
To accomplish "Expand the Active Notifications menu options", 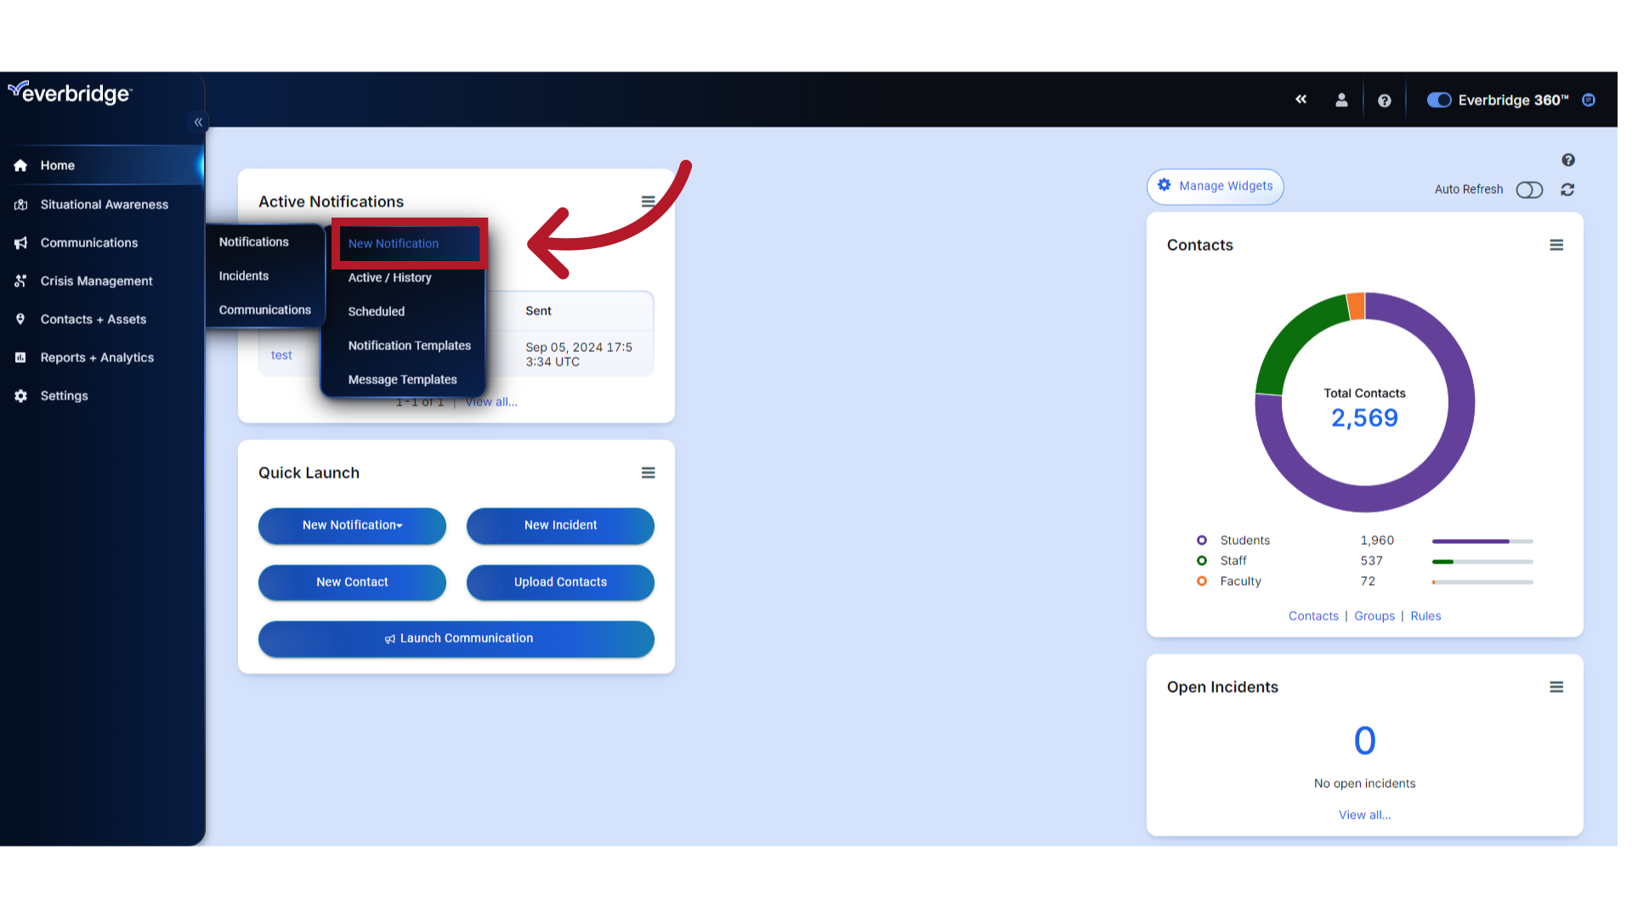I will (x=648, y=201).
